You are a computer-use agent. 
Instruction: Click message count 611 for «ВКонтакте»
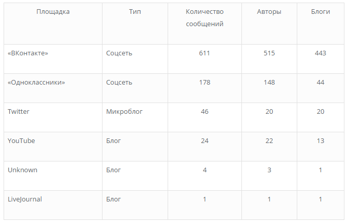[x=205, y=53]
